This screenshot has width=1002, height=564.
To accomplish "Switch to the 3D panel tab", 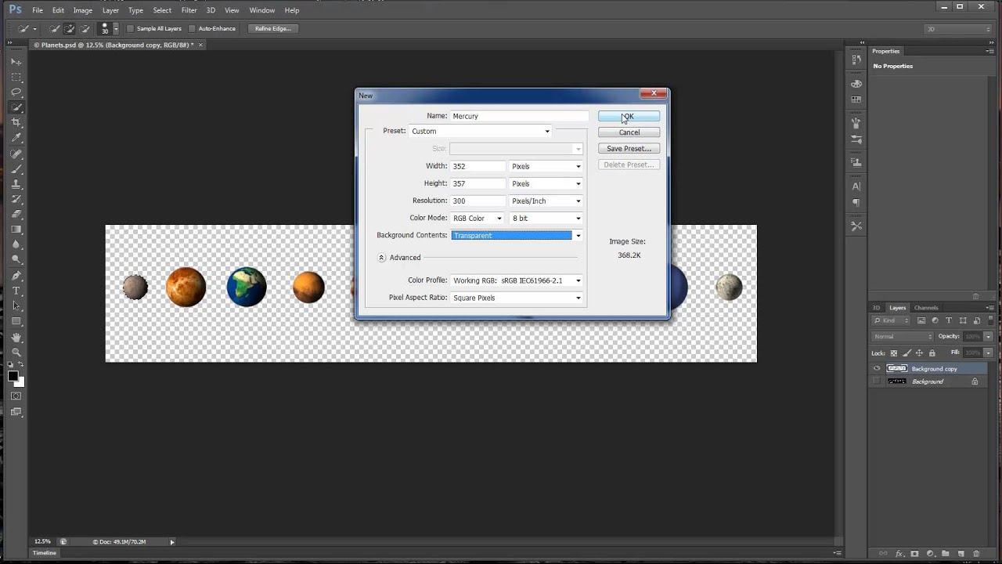I will point(877,308).
